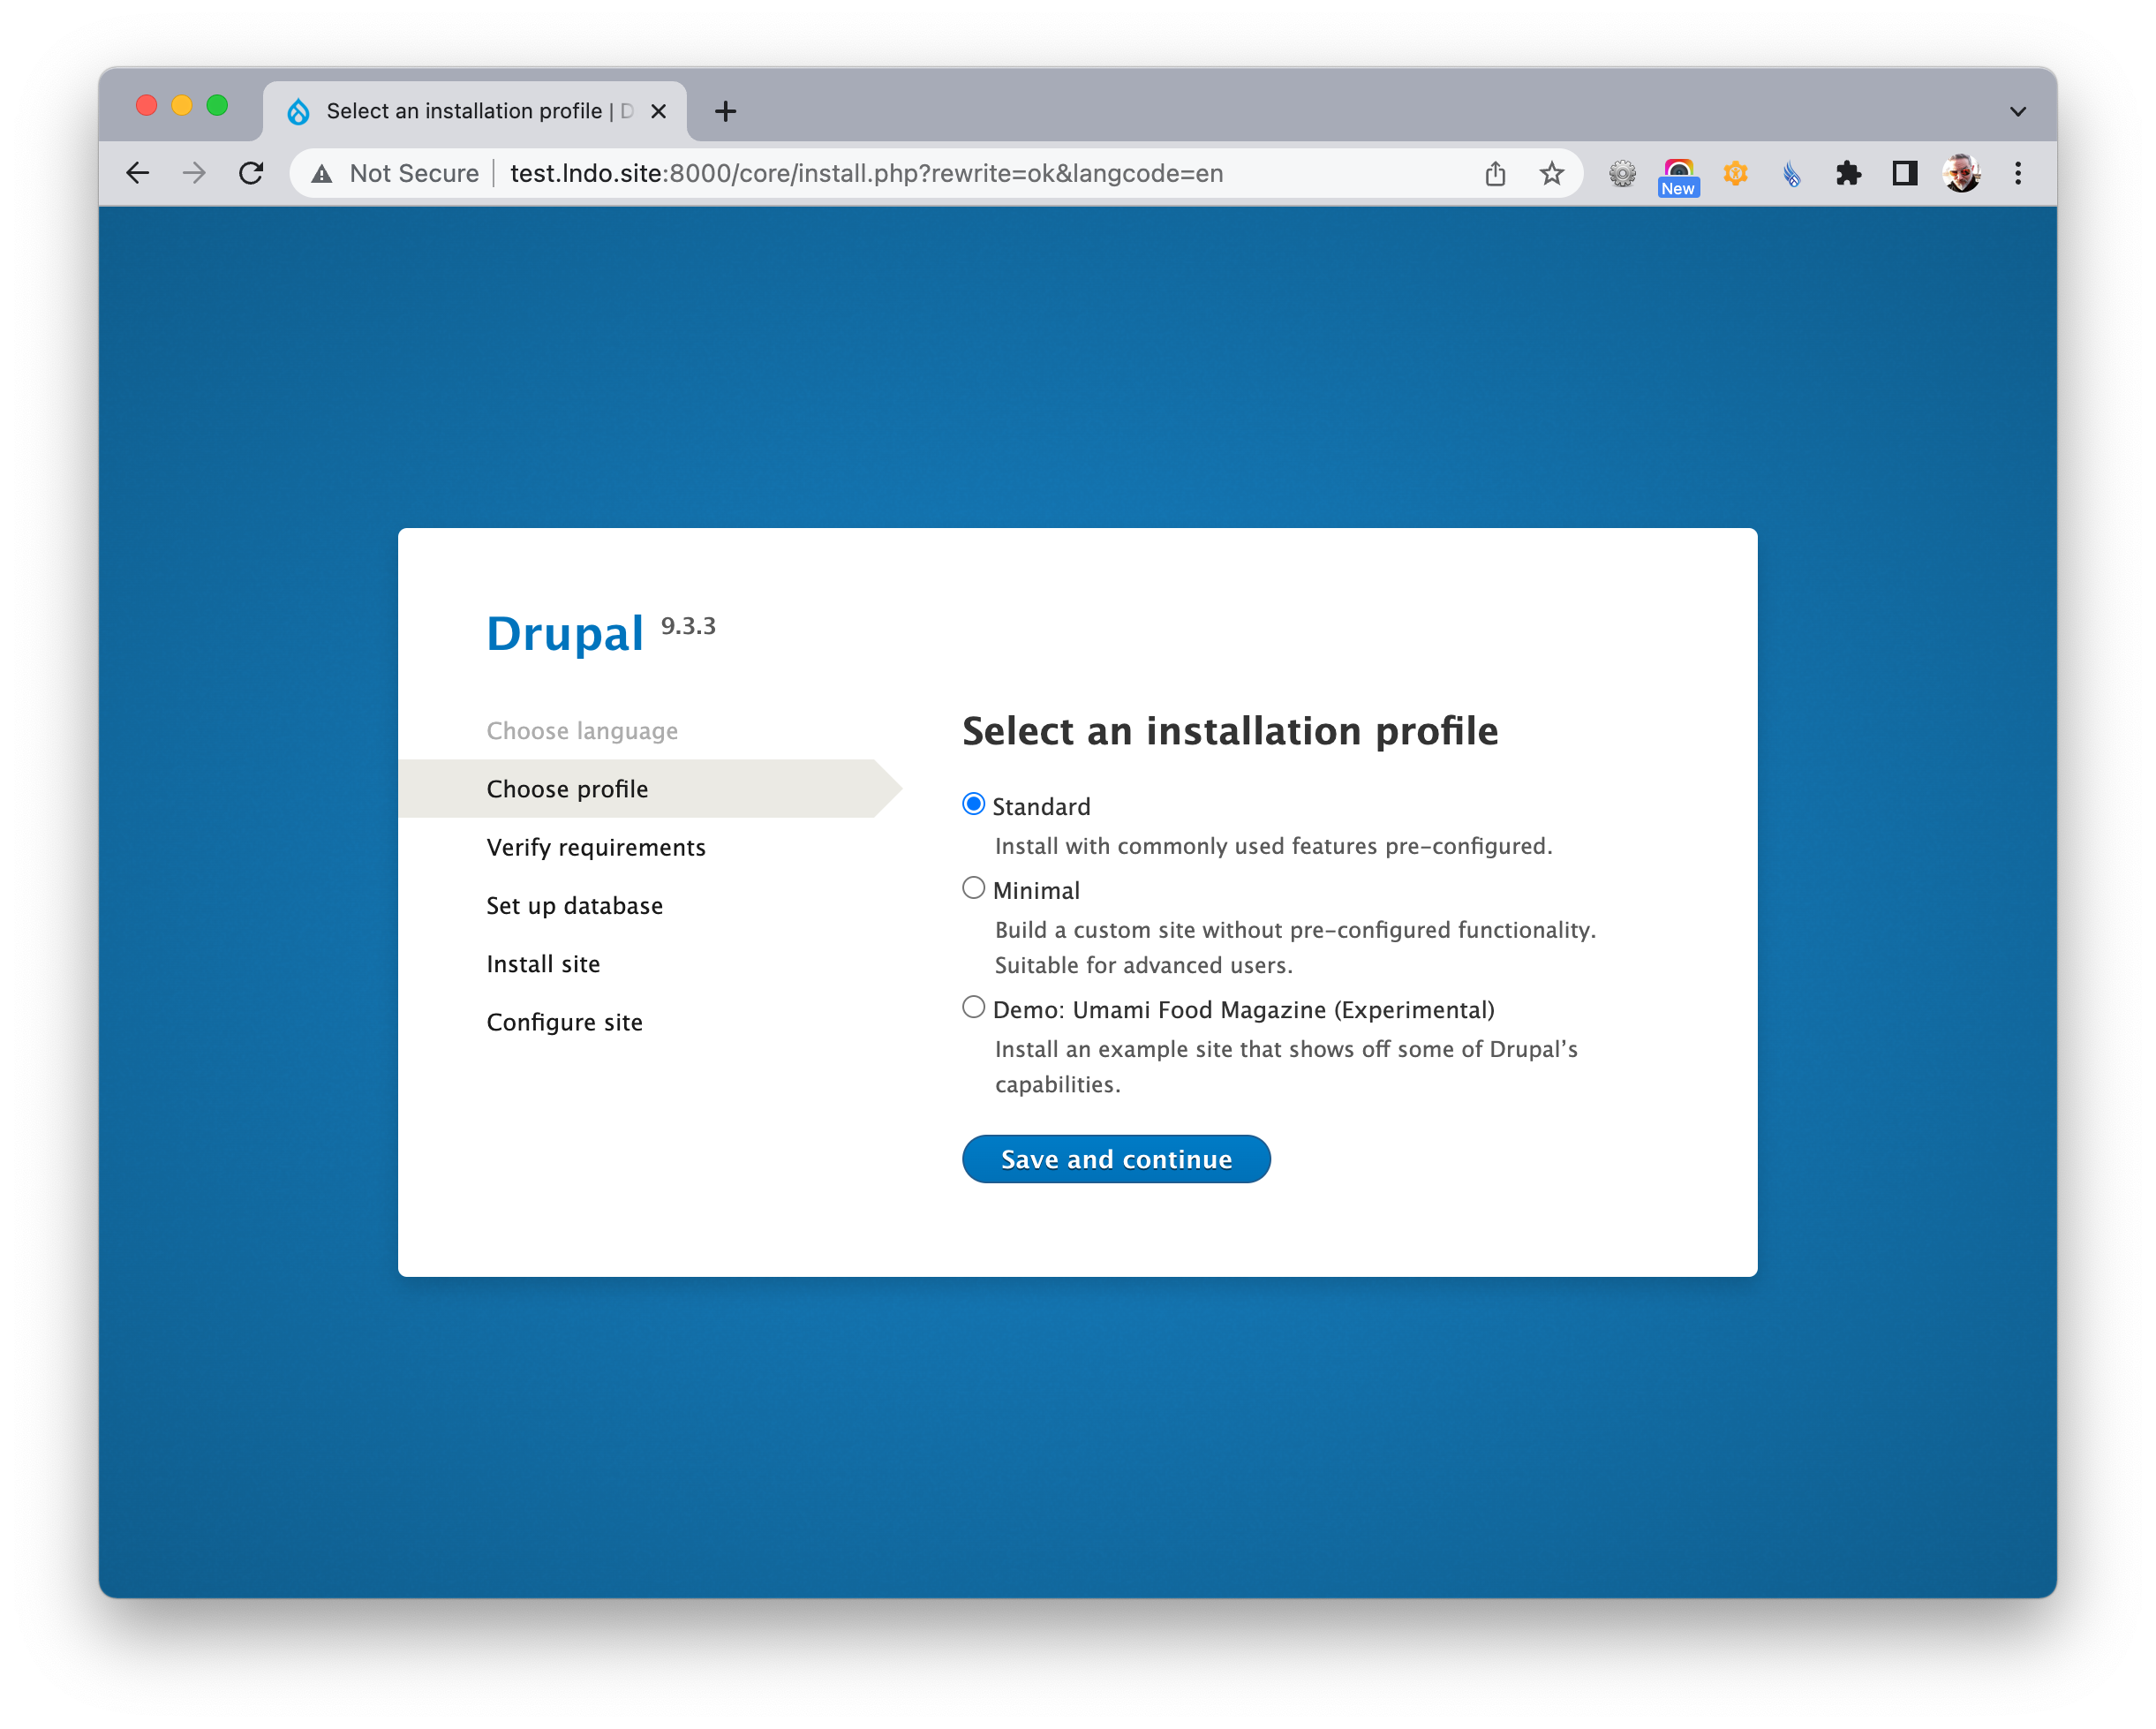Click the Save and continue button
2156x1729 pixels.
coord(1117,1159)
